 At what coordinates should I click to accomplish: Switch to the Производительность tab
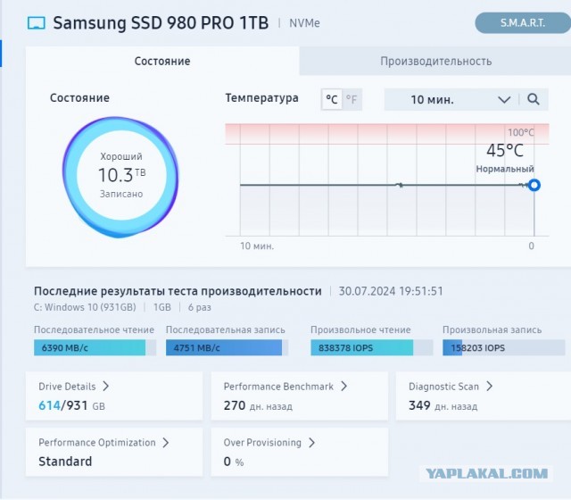tap(435, 61)
